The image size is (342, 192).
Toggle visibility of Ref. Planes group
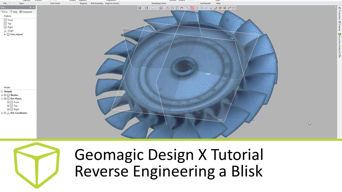coord(5,99)
